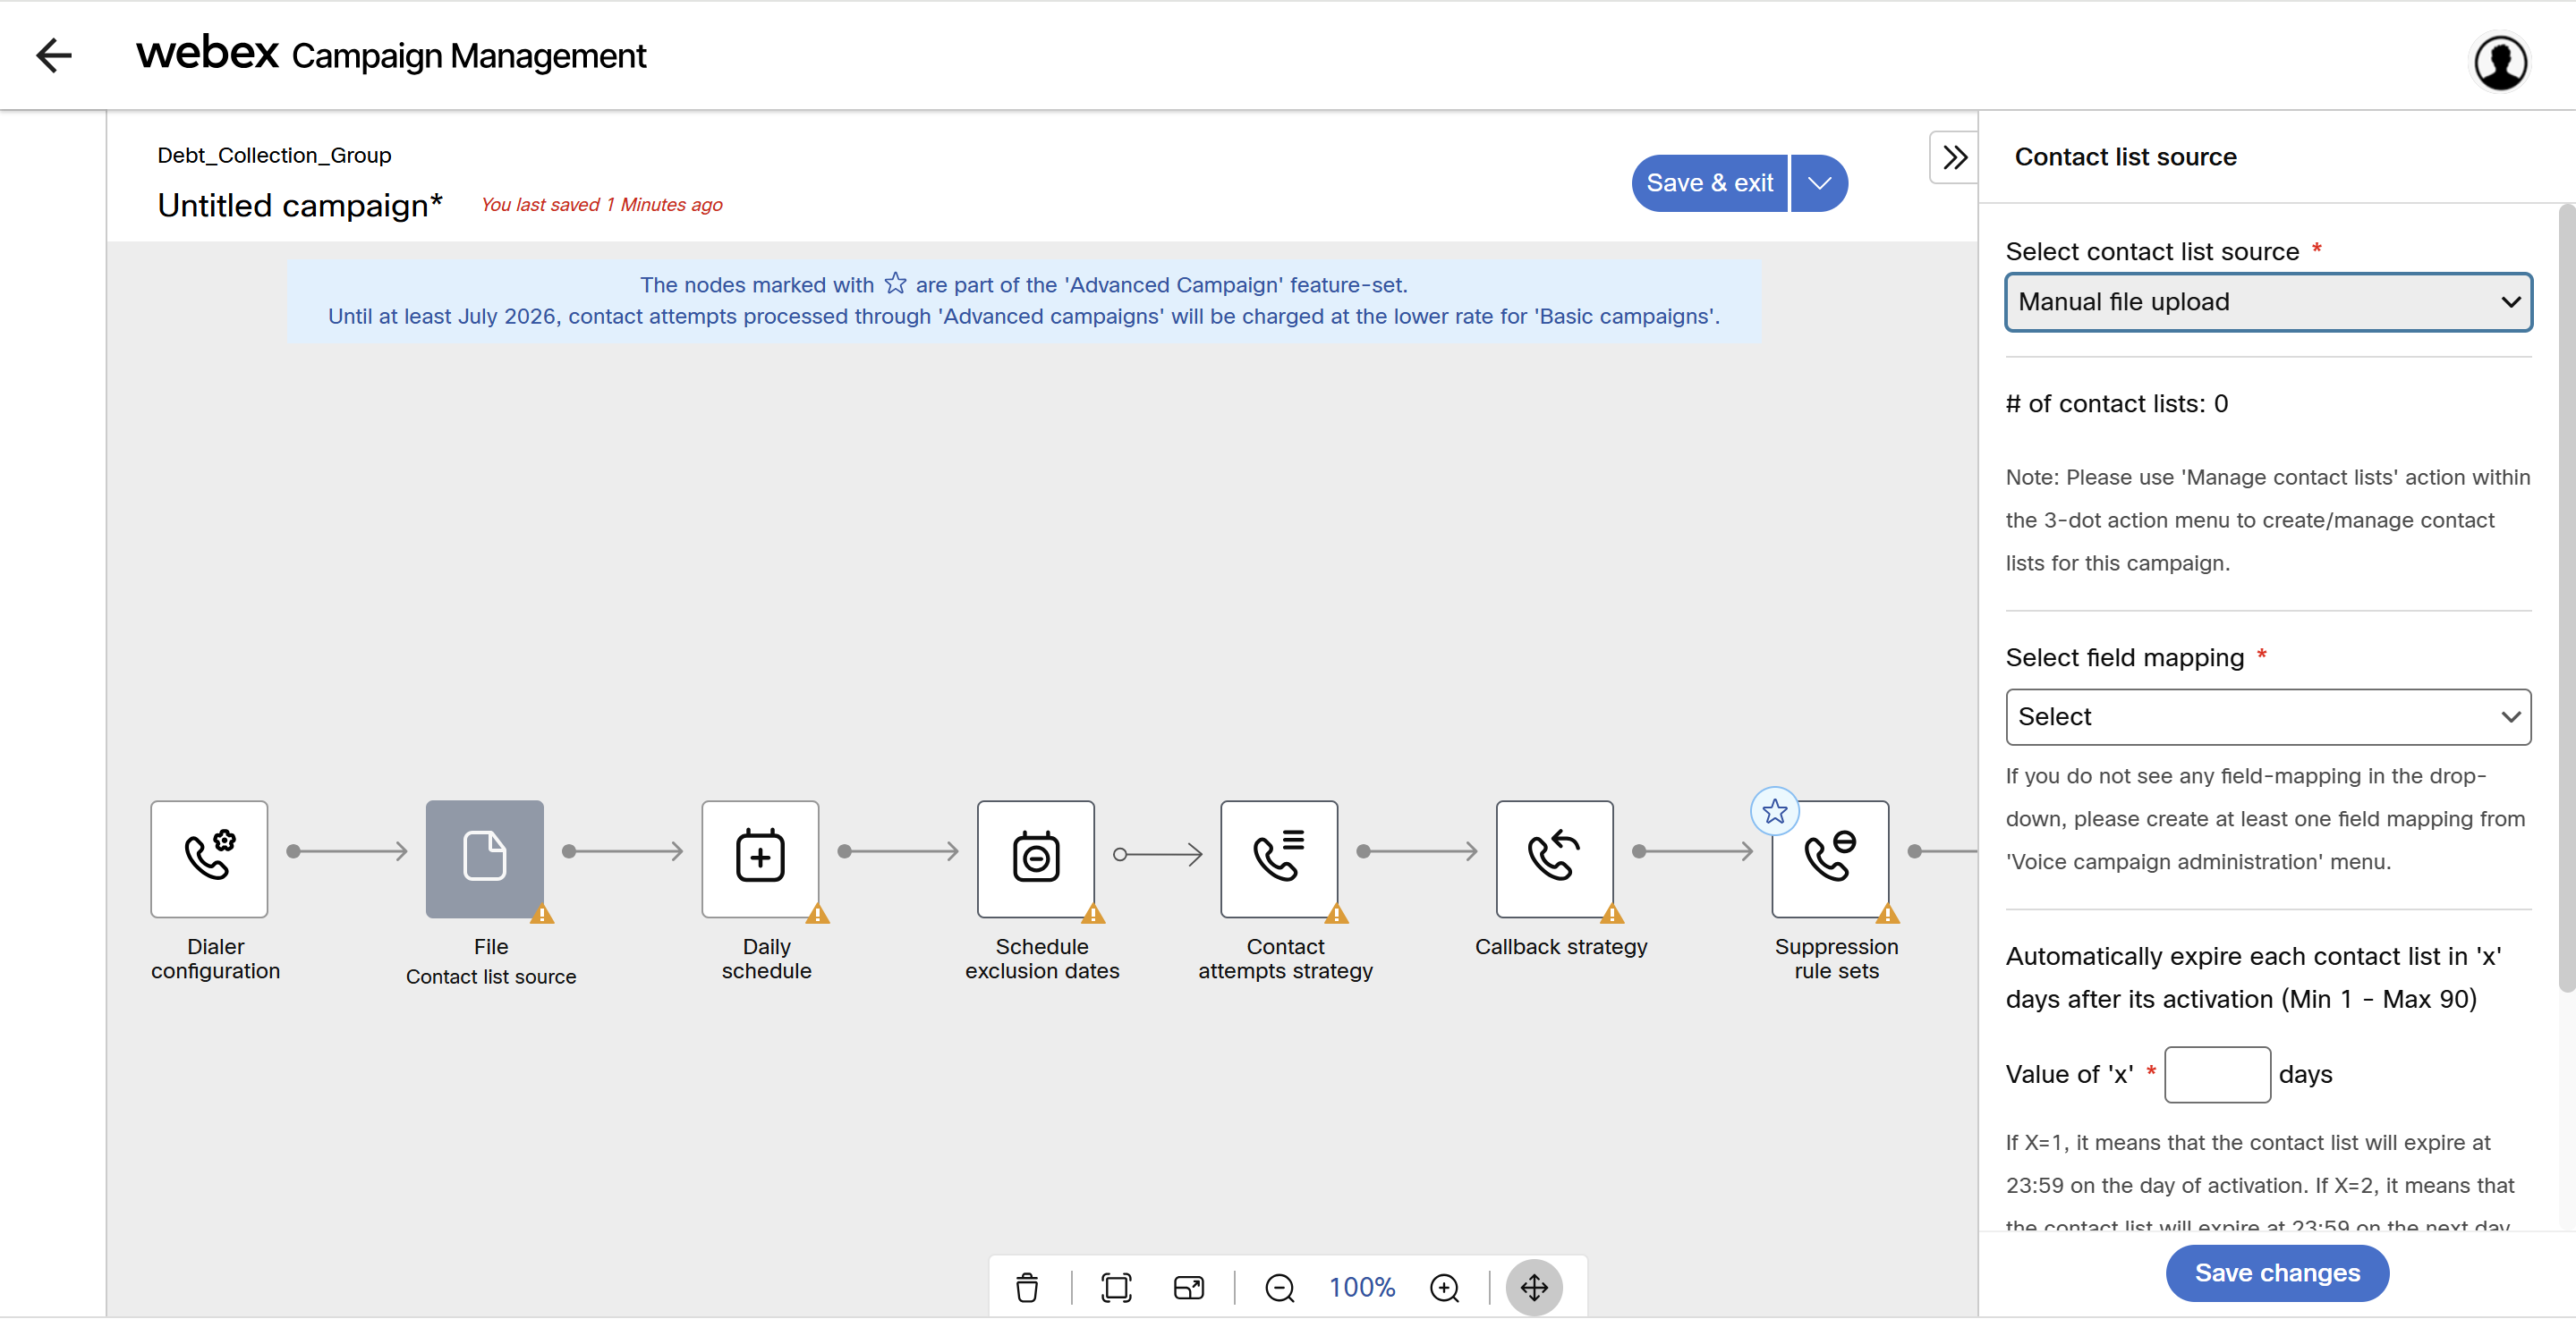Click the zoom in magnifier icon
This screenshot has width=2576, height=1319.
(1444, 1287)
